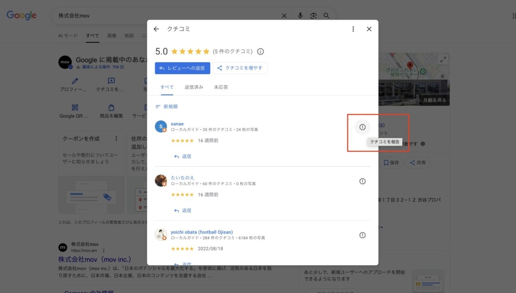
Task: Click the Google Lens image search icon
Action: (313, 16)
